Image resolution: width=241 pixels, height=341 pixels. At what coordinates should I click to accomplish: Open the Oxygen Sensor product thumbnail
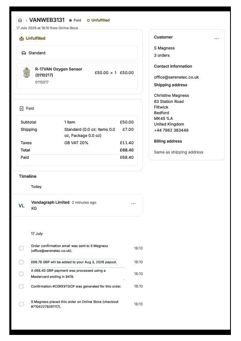click(x=27, y=72)
